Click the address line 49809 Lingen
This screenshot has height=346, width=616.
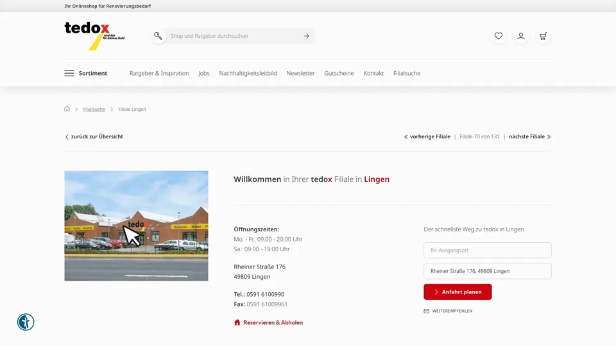[252, 277]
